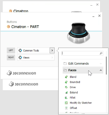Click the search magnifier icon
This screenshot has width=109, height=115.
pos(101,53)
